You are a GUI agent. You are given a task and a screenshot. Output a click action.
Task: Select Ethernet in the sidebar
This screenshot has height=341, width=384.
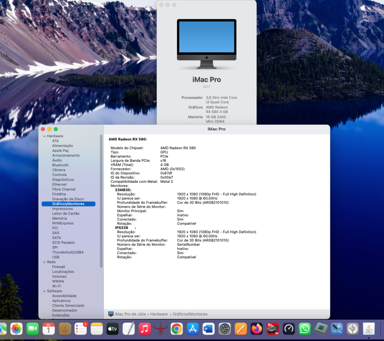pyautogui.click(x=59, y=185)
